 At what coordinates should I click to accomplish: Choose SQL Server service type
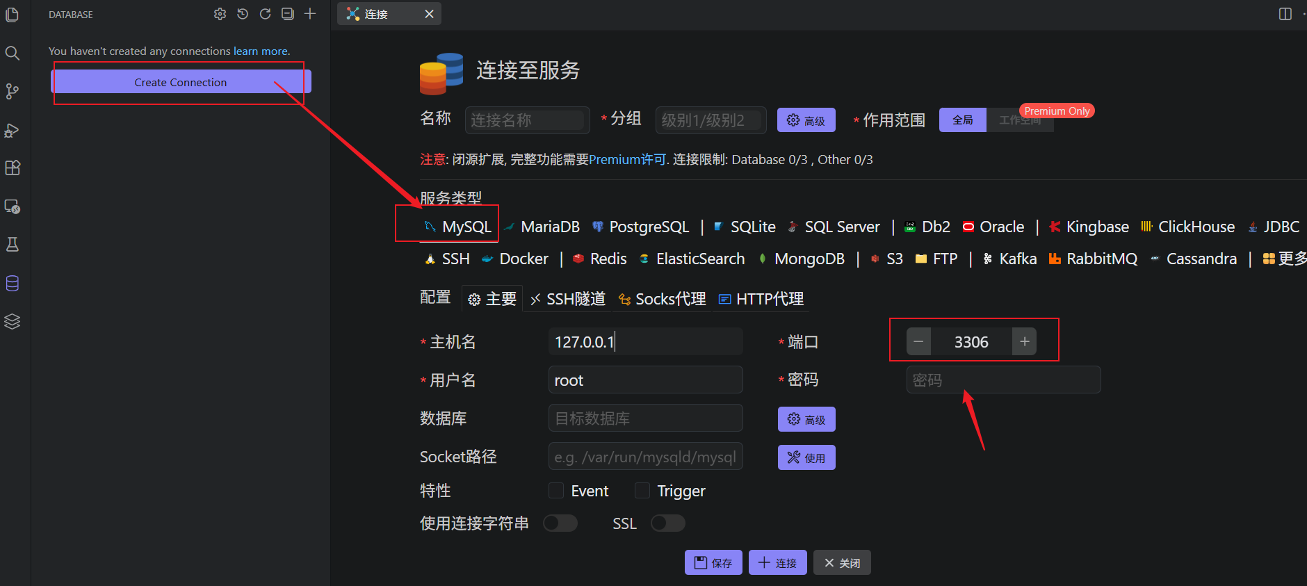click(x=834, y=227)
